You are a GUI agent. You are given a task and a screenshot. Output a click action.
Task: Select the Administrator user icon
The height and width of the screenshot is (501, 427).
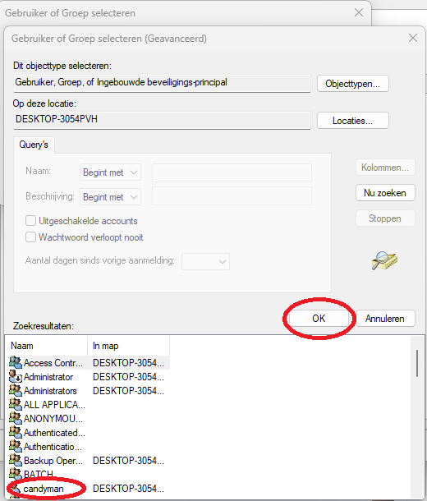point(16,377)
